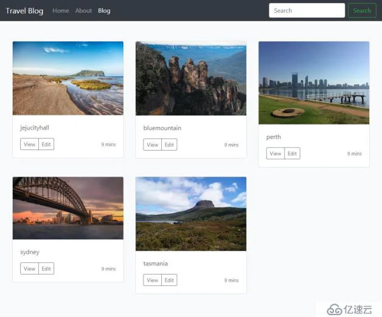382x317 pixels.
Task: Click the tasmania card title text
Action: [156, 264]
